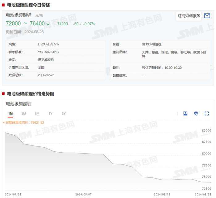Click x-axis date 2024/07/26
The image size is (216, 198).
click(x=13, y=194)
